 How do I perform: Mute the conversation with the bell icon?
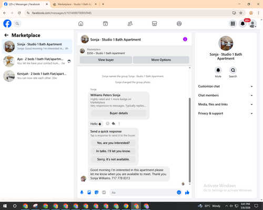point(218,70)
